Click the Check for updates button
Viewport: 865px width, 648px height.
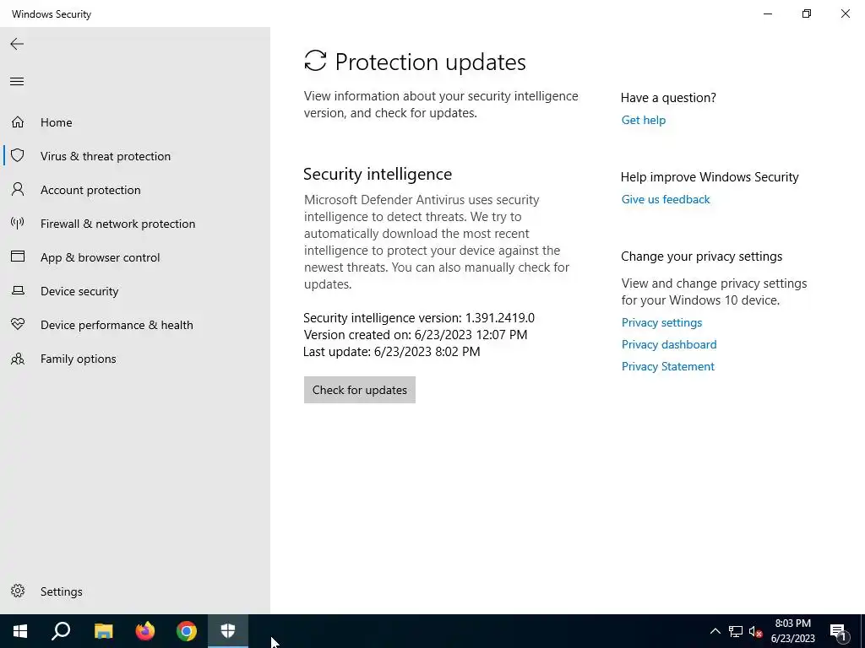(x=360, y=390)
